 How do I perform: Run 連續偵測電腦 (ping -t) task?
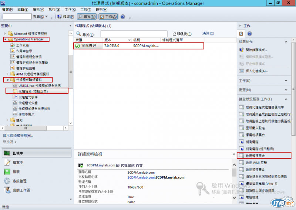262,183
